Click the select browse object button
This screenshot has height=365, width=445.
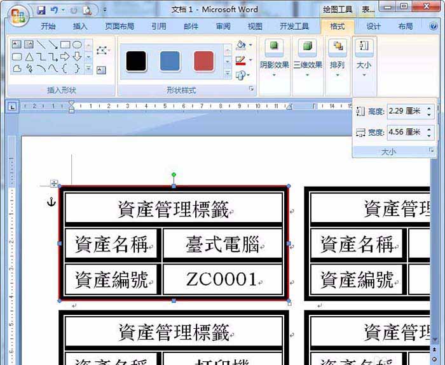(x=434, y=359)
